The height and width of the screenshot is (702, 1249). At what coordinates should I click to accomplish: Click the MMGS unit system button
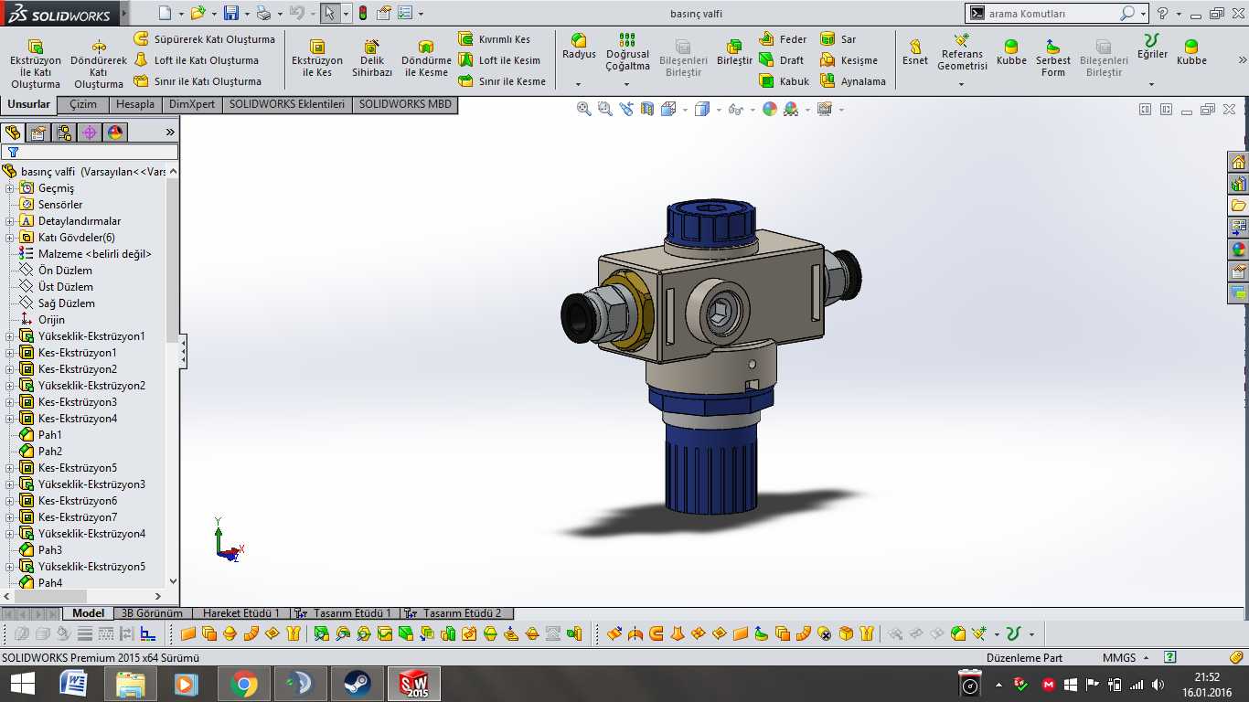(1119, 657)
